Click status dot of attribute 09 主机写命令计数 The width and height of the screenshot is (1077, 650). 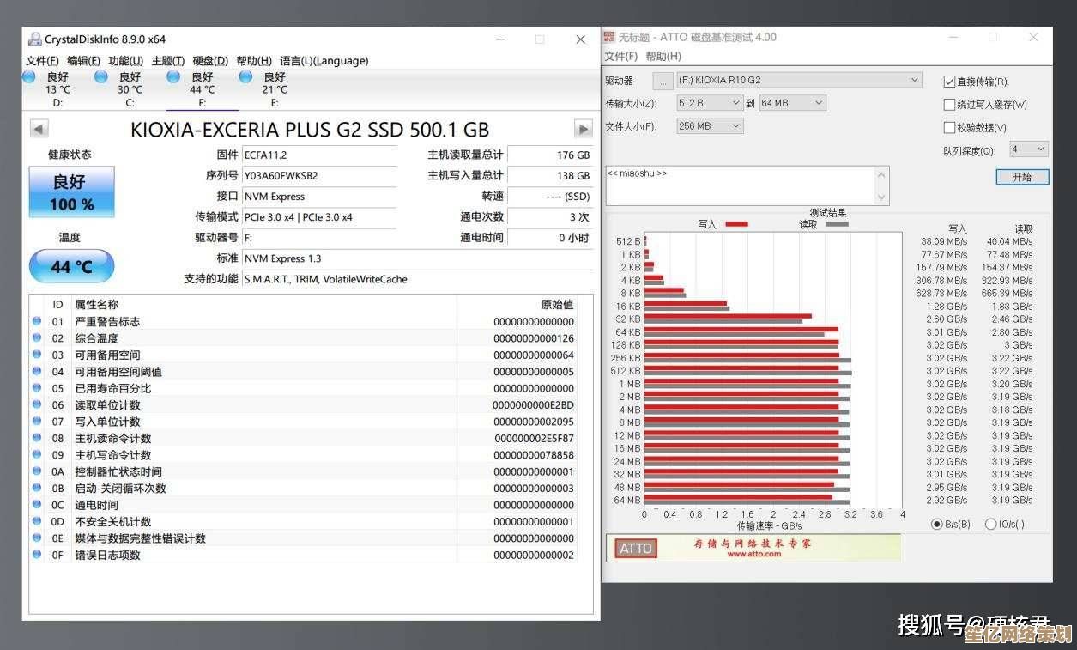pos(37,454)
